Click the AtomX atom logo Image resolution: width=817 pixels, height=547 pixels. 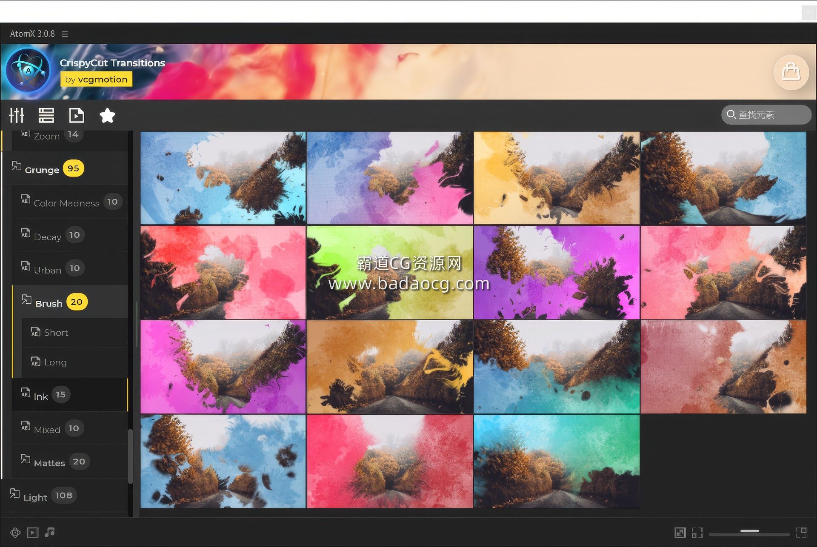tap(28, 70)
